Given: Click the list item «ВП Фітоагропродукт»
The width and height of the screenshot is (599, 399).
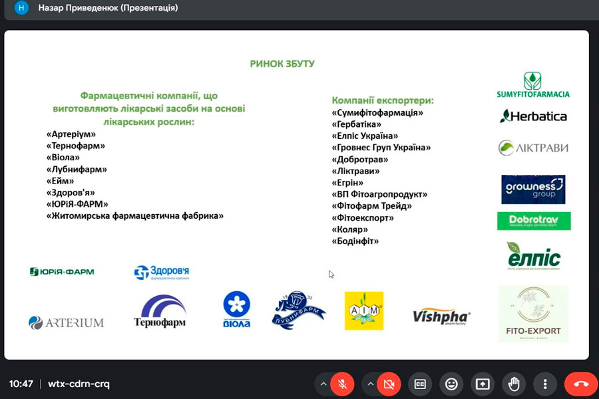Looking at the screenshot, I should coord(379,194).
